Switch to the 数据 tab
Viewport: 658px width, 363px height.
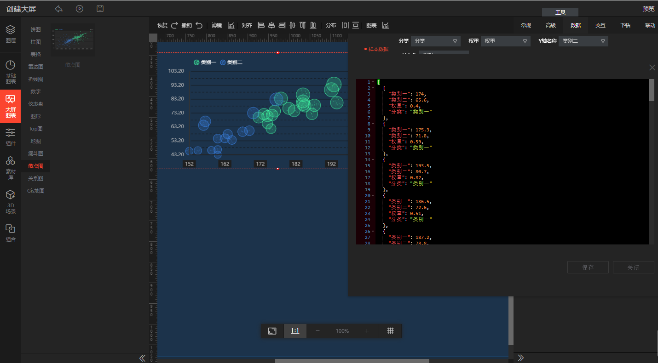click(x=576, y=25)
